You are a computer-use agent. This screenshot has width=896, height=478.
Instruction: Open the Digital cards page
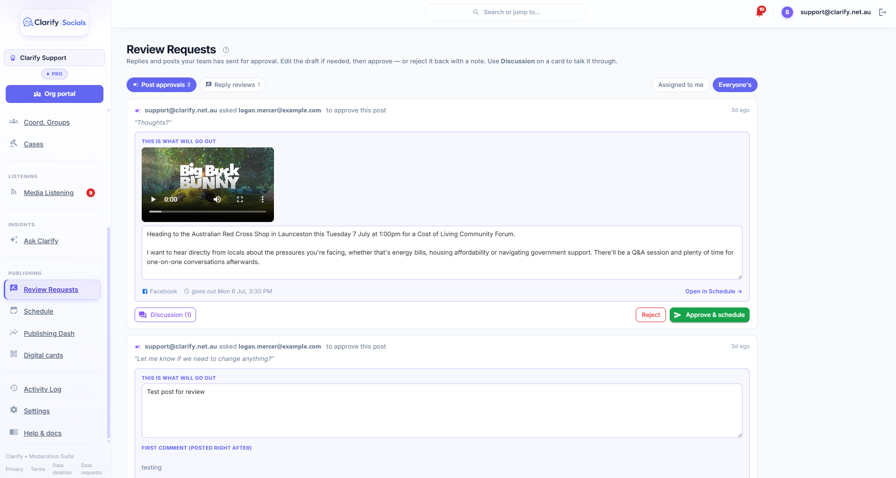[43, 355]
